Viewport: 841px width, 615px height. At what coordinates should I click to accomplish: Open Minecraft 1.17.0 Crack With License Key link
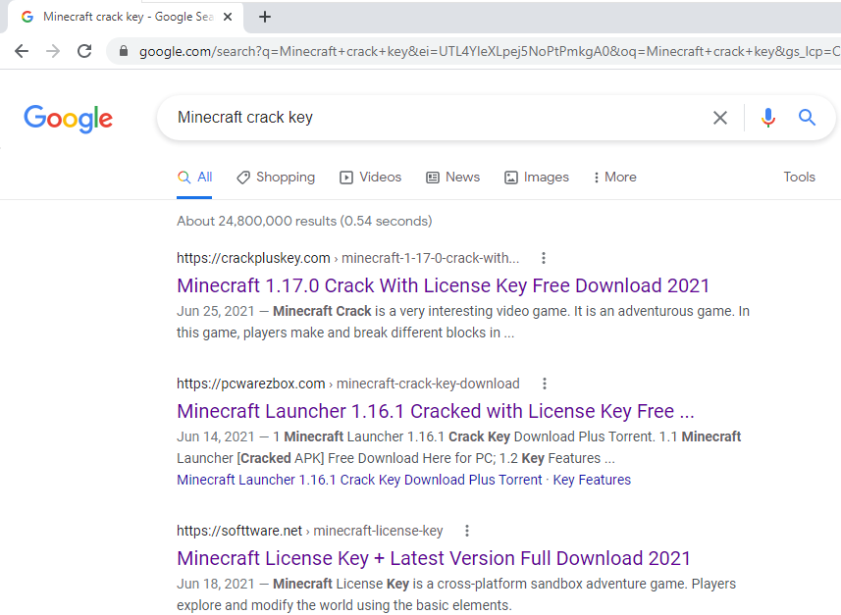443,285
